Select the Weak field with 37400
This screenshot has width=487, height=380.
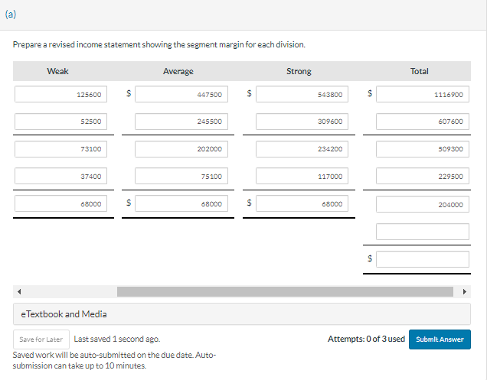pos(61,176)
